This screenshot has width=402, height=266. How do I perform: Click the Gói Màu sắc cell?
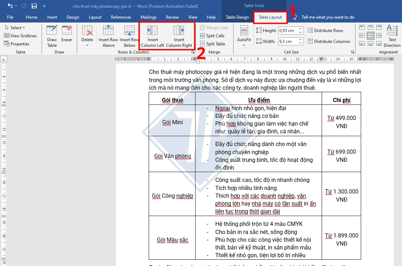pyautogui.click(x=172, y=238)
